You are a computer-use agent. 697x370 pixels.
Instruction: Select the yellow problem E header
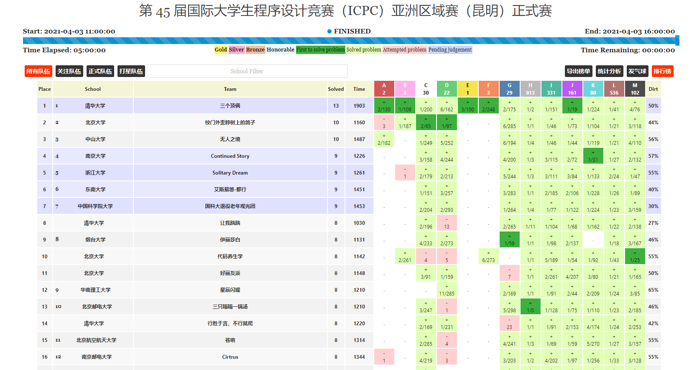[x=467, y=89]
